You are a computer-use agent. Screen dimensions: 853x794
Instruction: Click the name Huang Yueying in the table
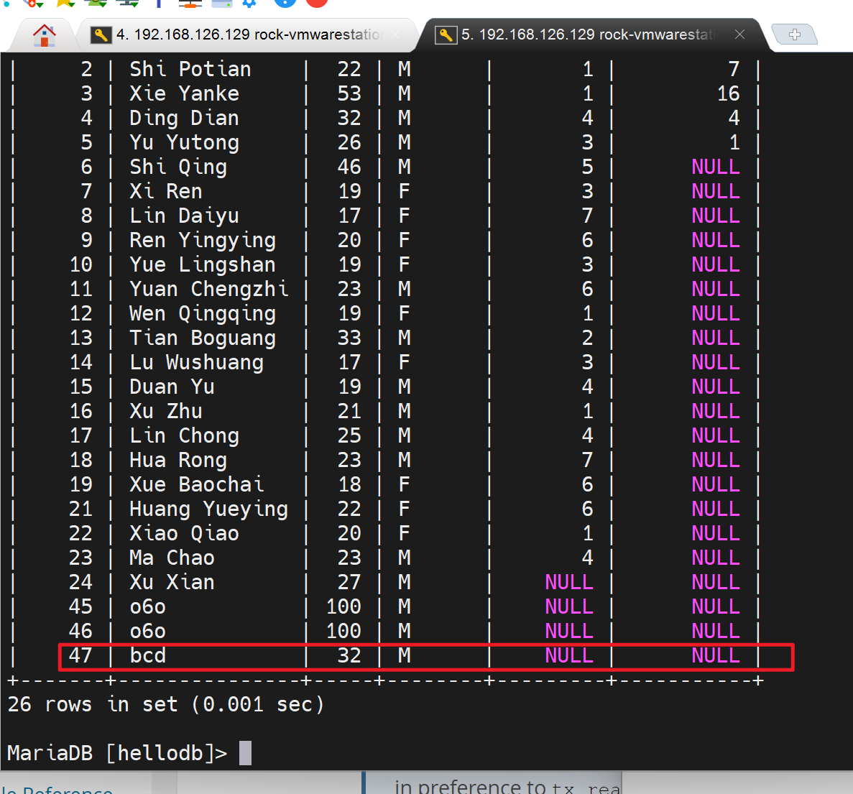click(208, 509)
